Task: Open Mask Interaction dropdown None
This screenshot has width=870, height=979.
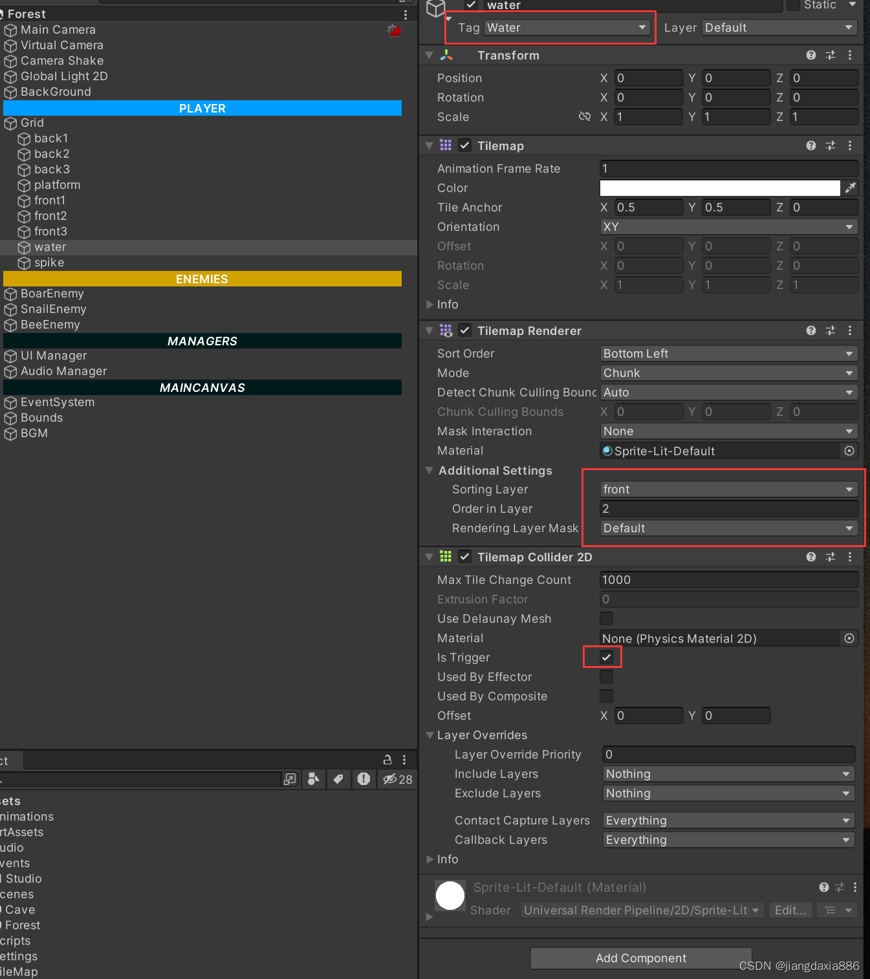Action: (x=729, y=431)
